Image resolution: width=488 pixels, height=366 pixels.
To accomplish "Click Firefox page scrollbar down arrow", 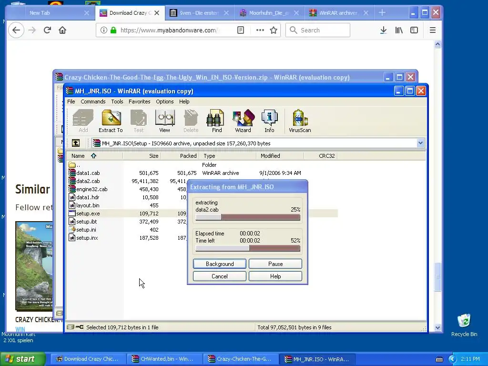I will (x=437, y=327).
